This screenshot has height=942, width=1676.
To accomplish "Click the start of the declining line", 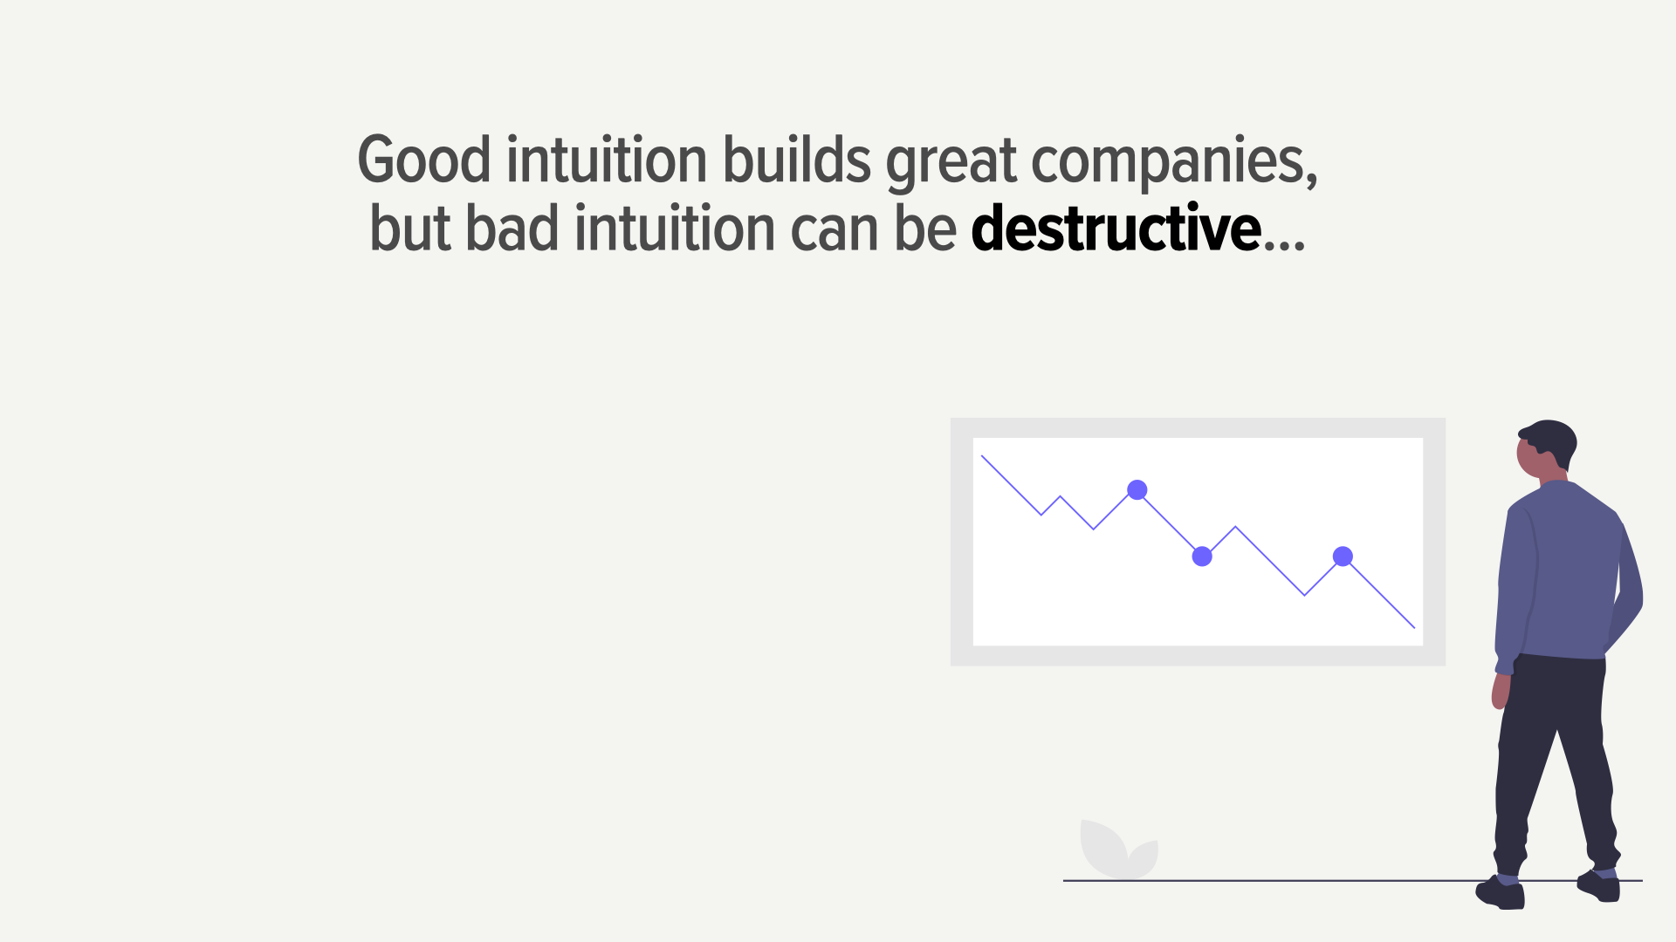I will pos(983,456).
